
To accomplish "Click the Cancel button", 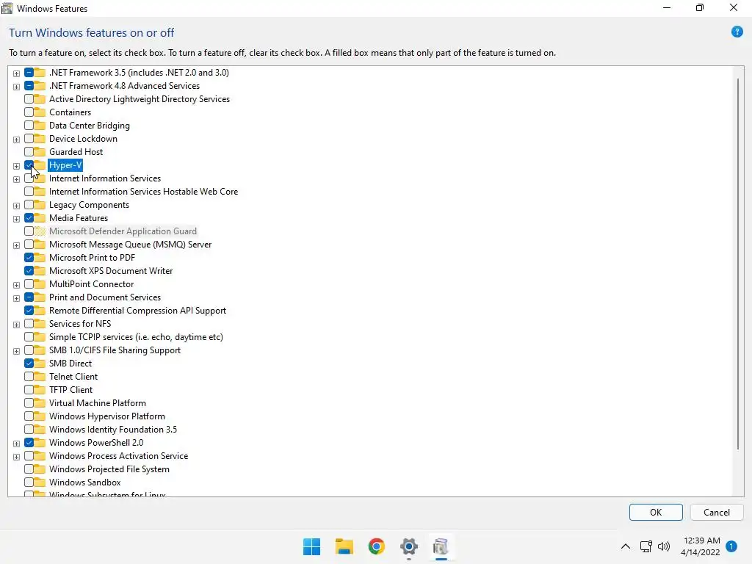I will click(x=717, y=512).
